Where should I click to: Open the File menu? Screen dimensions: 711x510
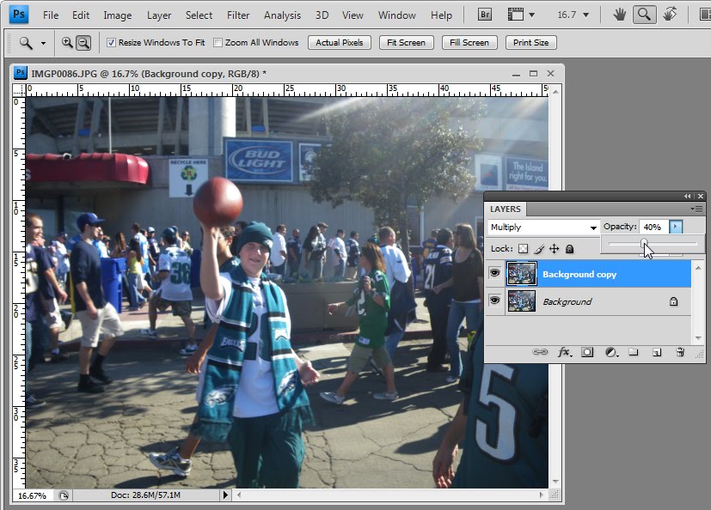point(51,15)
